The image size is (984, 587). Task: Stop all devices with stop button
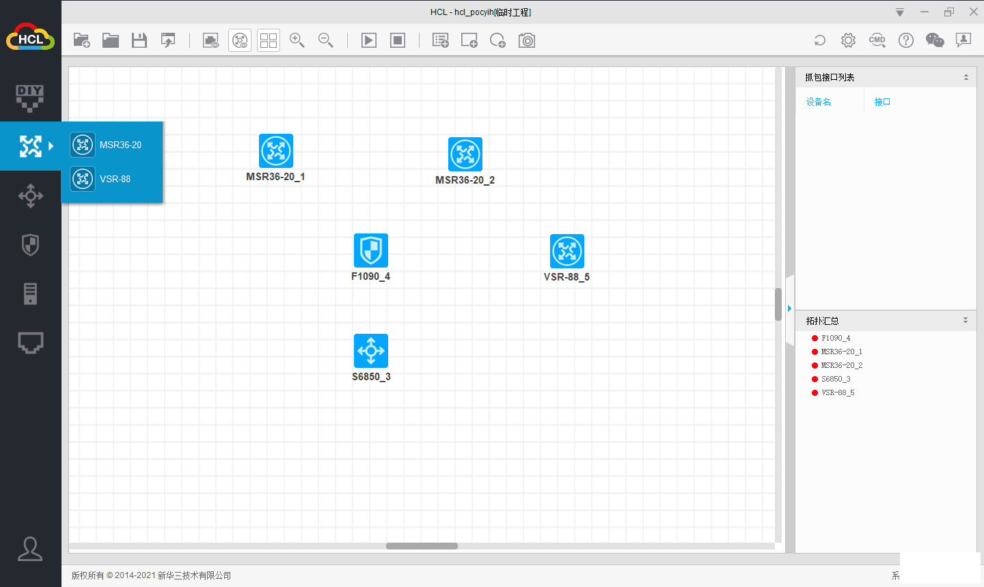point(398,40)
